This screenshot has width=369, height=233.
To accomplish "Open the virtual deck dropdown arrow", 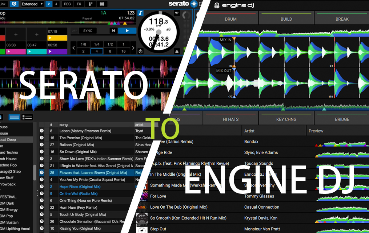I will pyautogui.click(x=177, y=13).
